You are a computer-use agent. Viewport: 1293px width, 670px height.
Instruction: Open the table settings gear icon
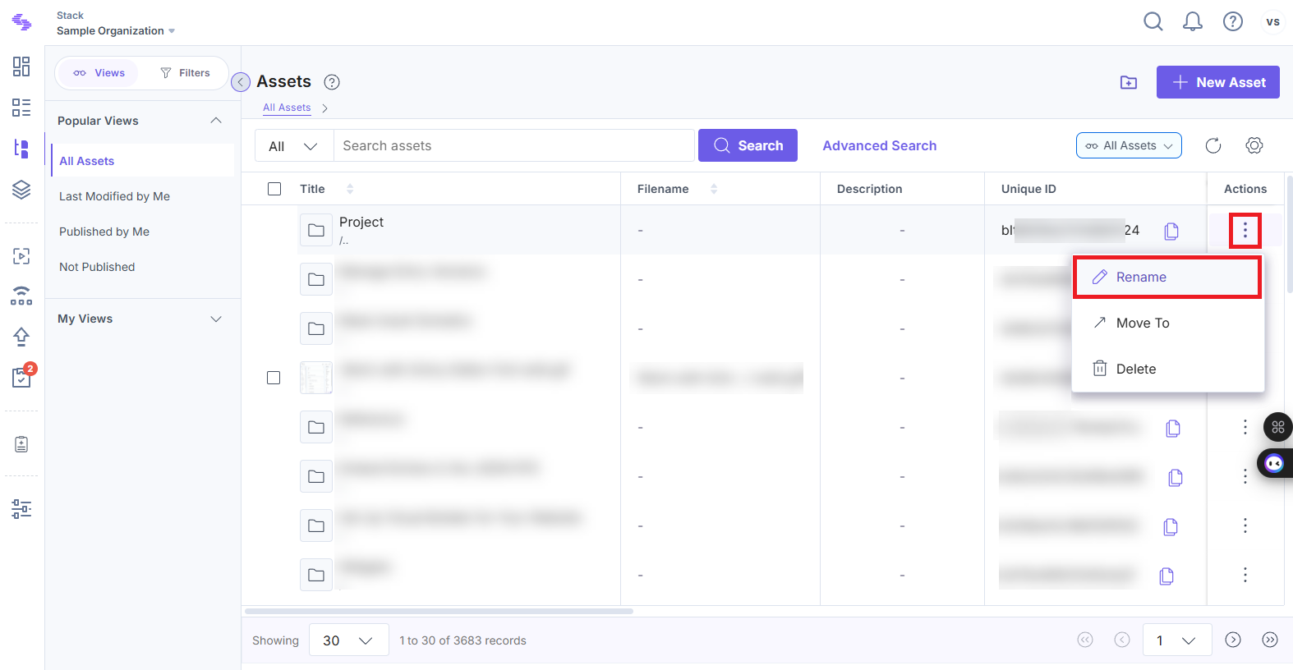1254,145
